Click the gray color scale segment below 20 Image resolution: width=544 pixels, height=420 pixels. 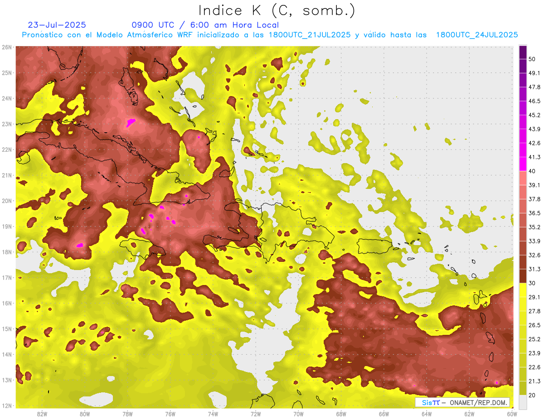523,402
